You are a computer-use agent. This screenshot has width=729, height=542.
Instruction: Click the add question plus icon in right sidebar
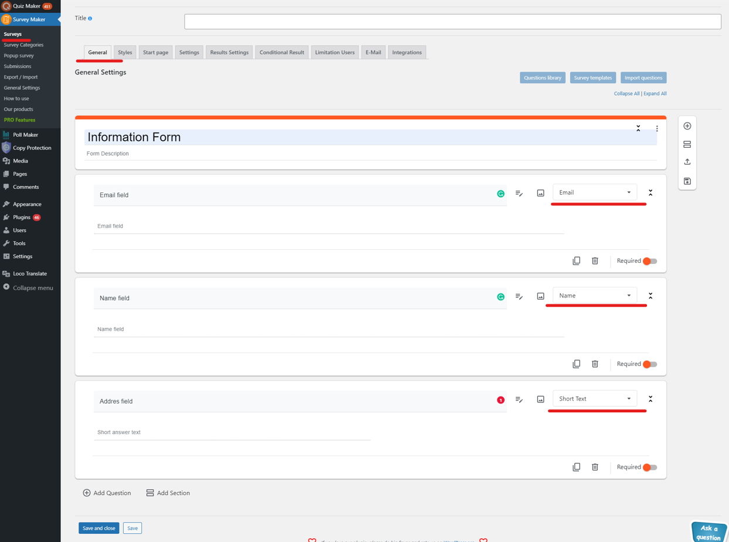[687, 126]
